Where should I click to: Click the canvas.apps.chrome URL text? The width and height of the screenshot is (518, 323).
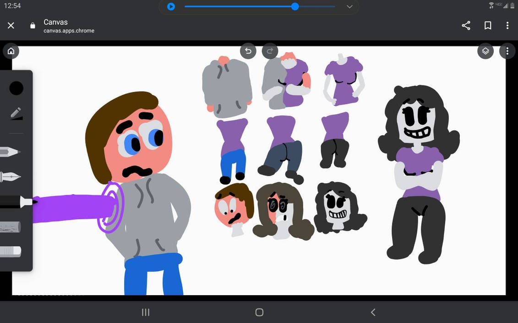pos(69,31)
